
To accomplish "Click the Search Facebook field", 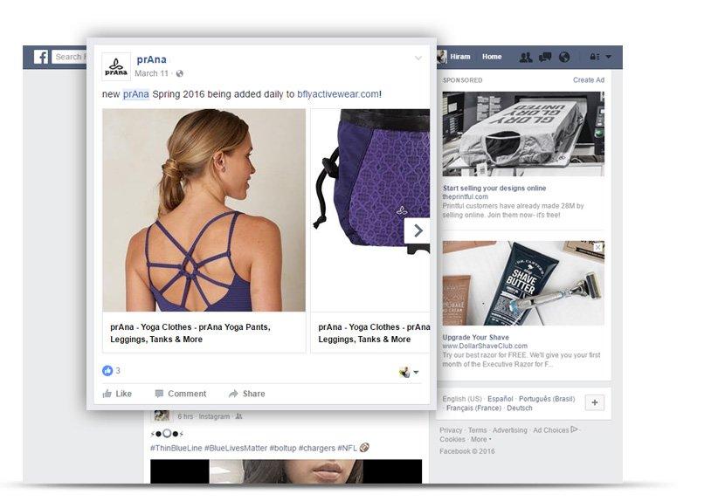I will click(69, 57).
